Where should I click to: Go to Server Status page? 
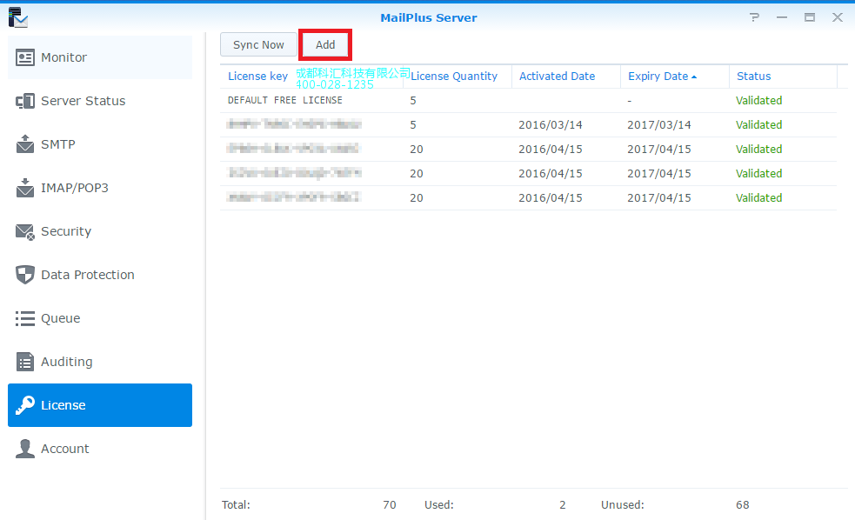100,101
